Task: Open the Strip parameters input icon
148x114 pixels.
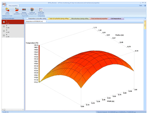Action: coord(17,11)
